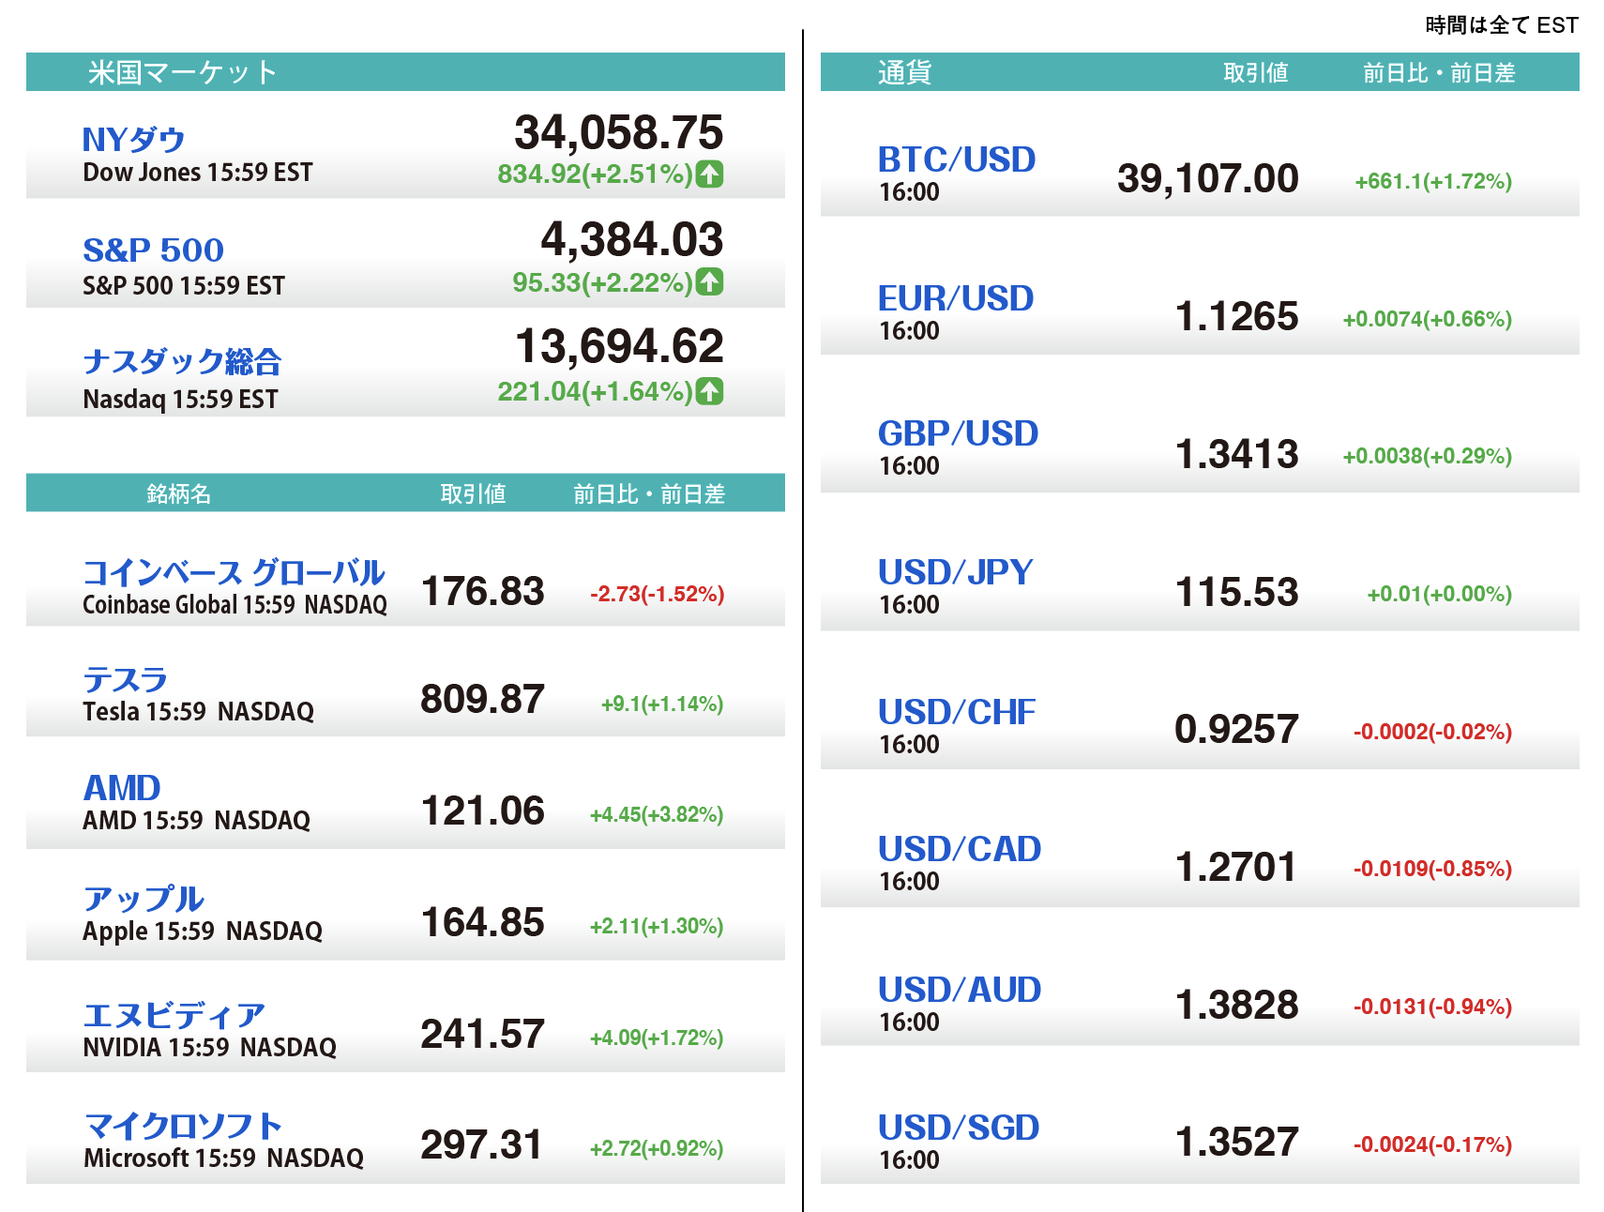The height and width of the screenshot is (1212, 1604).
Task: Open the S&P 500 index link
Action: point(153,250)
